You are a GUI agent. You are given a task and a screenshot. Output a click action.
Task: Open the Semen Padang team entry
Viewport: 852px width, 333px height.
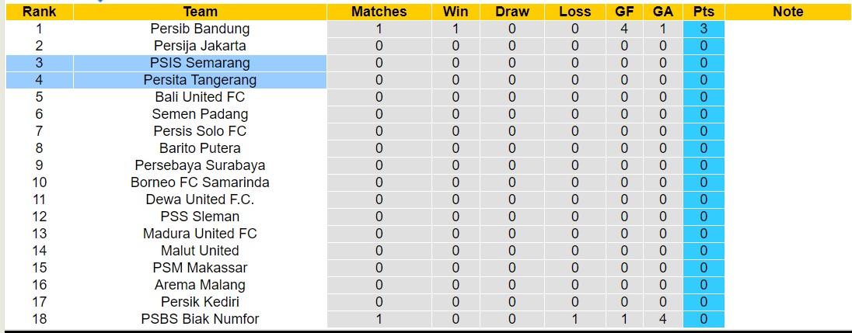(200, 114)
